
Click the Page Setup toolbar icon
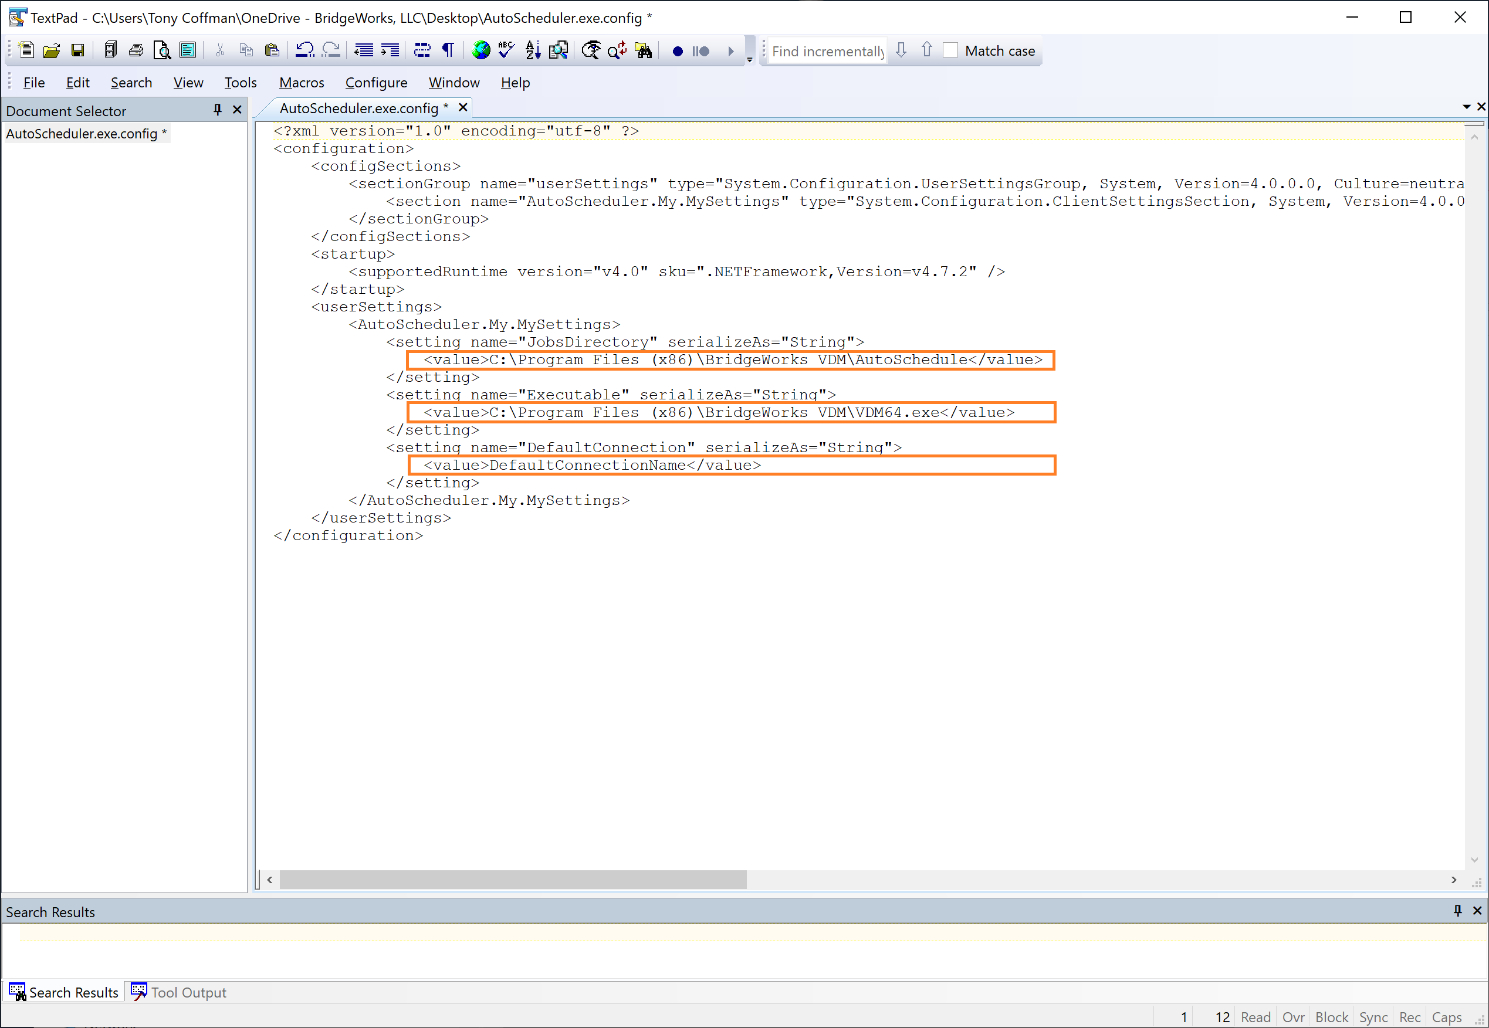188,50
